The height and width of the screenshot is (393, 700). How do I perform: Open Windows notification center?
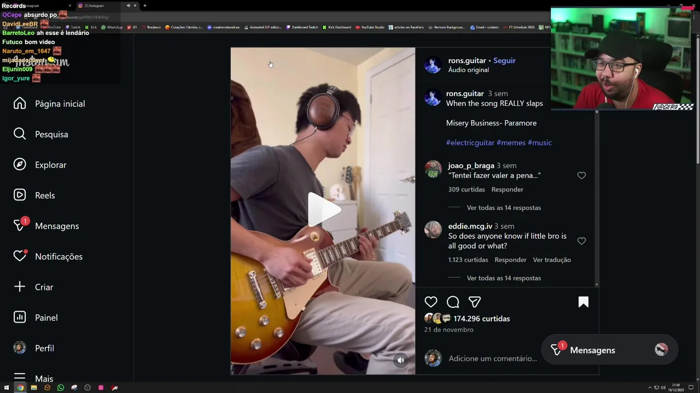691,388
